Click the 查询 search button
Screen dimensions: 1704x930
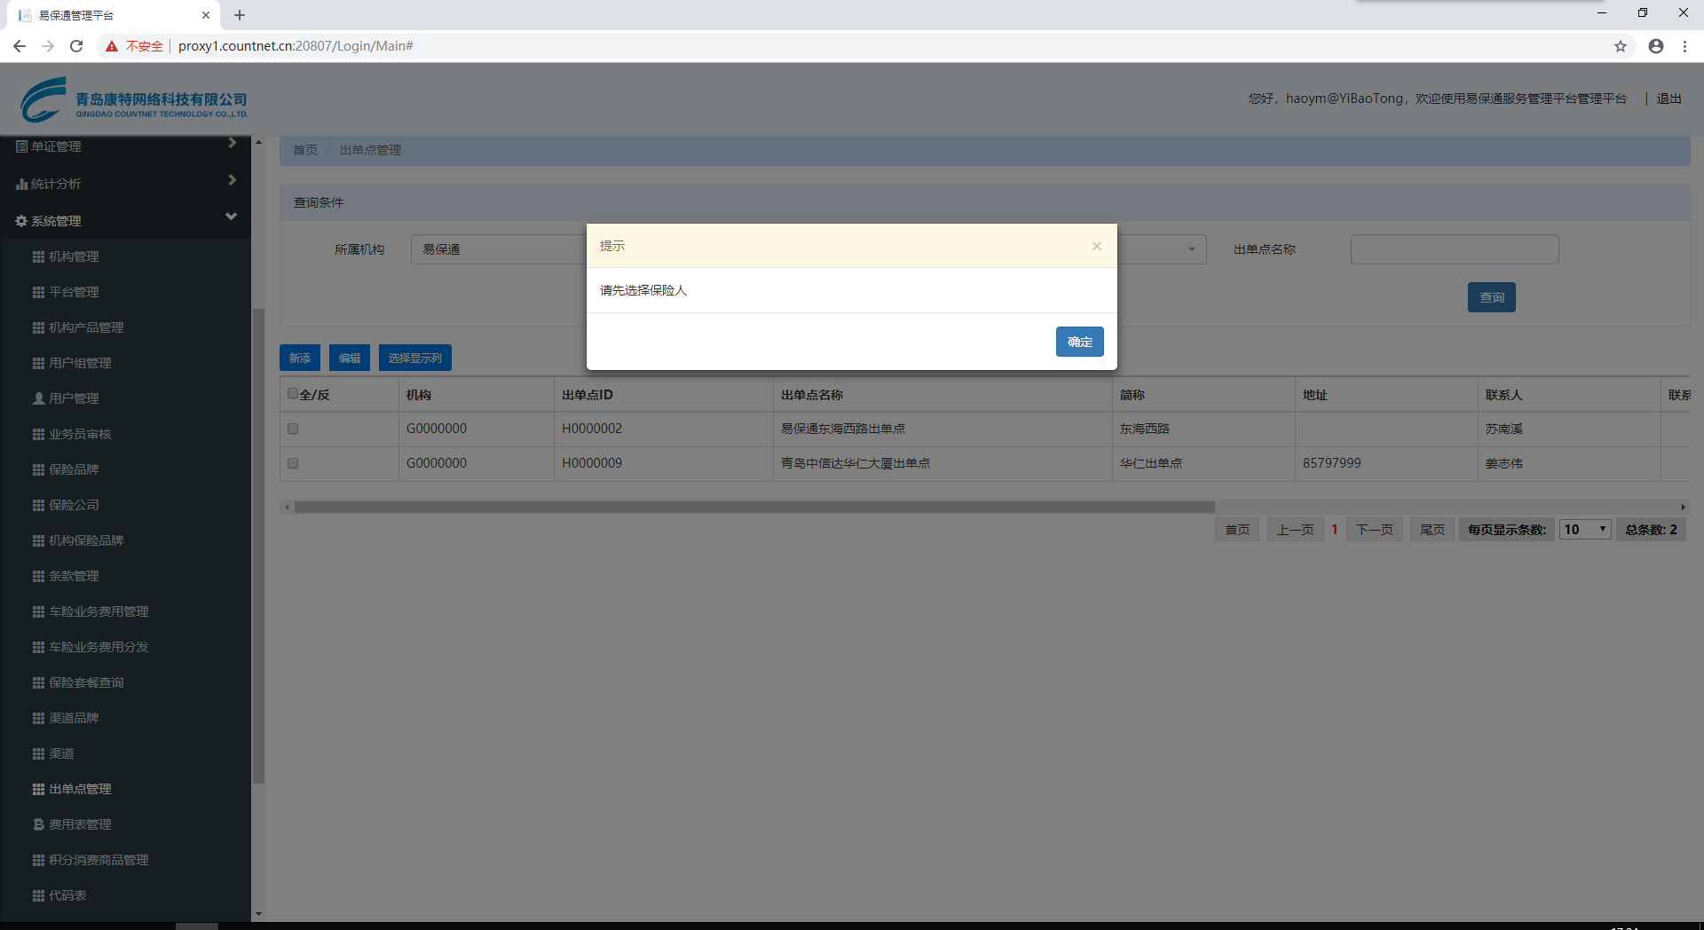click(1492, 297)
